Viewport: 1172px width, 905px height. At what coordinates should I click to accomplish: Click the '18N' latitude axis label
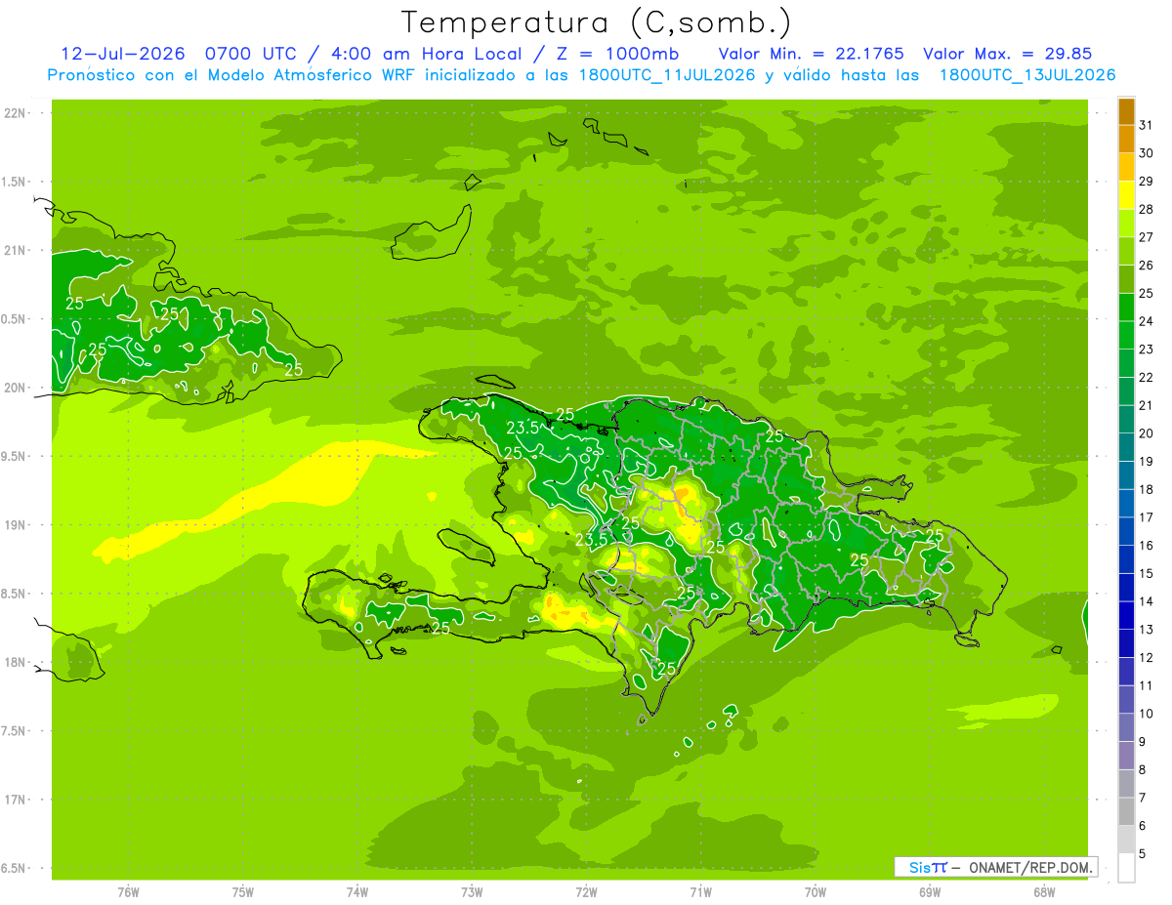(x=15, y=662)
